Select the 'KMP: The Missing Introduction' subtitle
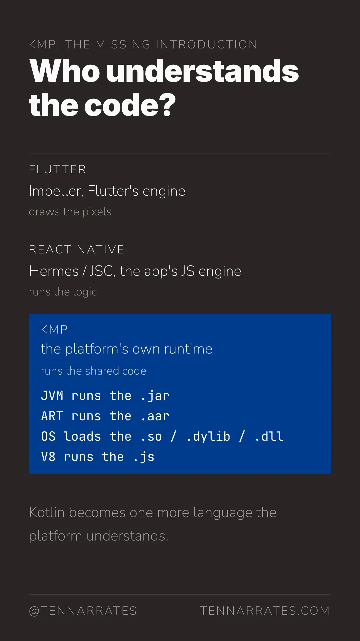The width and height of the screenshot is (360, 641). (143, 44)
